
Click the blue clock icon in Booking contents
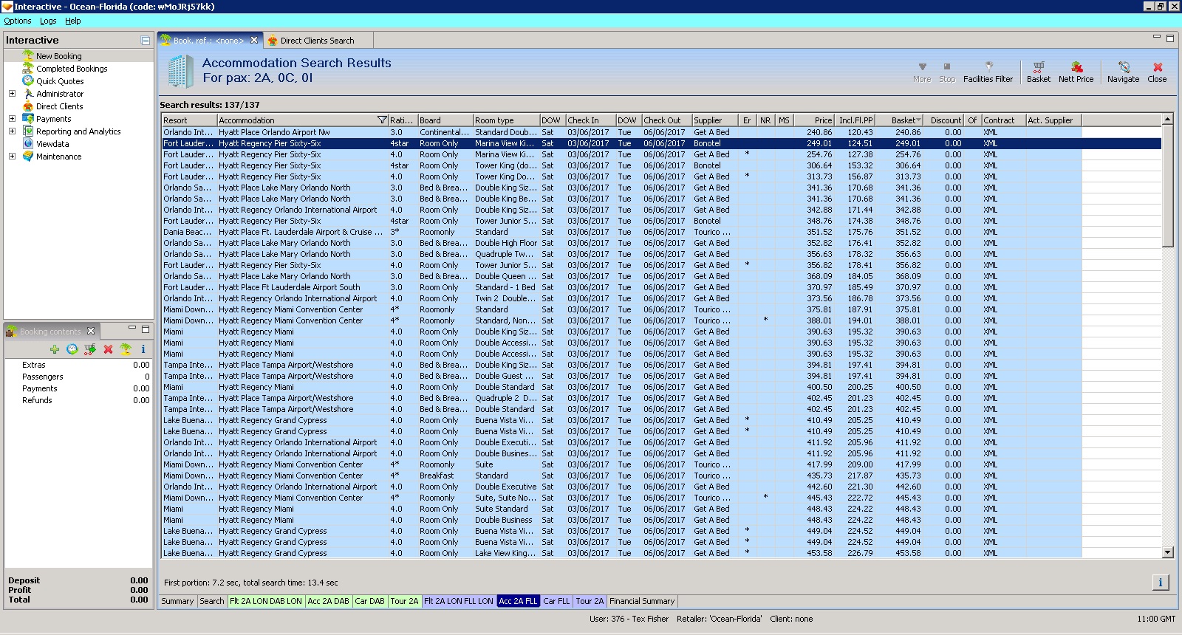(72, 349)
